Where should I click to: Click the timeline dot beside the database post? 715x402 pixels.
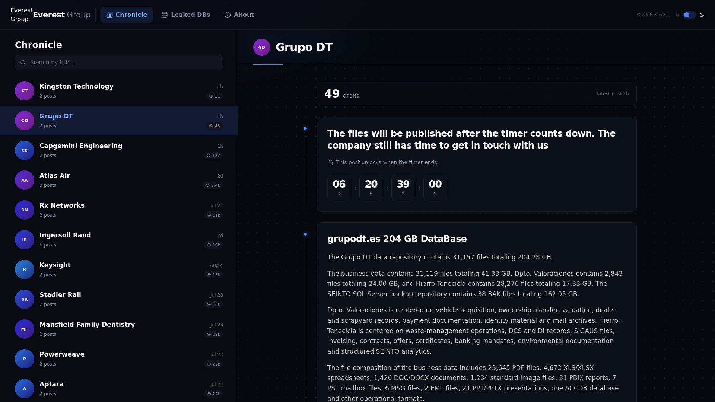pos(305,234)
